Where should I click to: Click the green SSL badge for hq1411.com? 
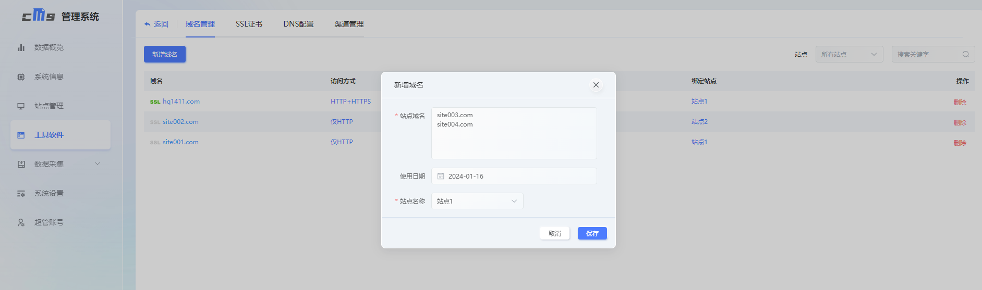coord(155,102)
